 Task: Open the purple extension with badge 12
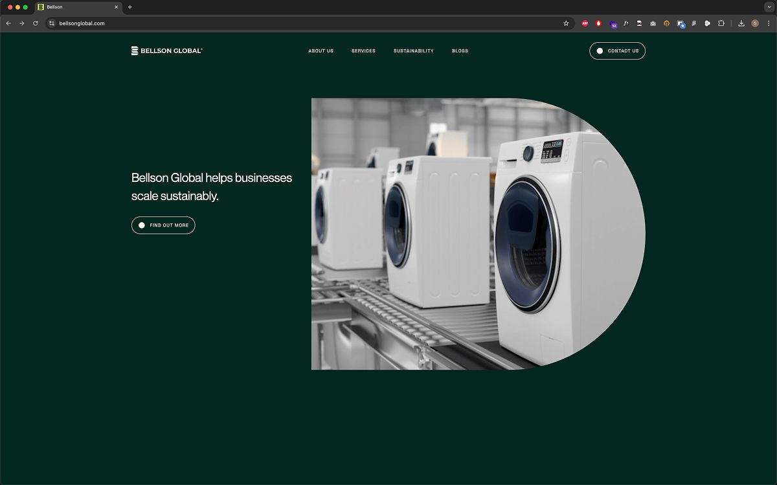pyautogui.click(x=613, y=24)
